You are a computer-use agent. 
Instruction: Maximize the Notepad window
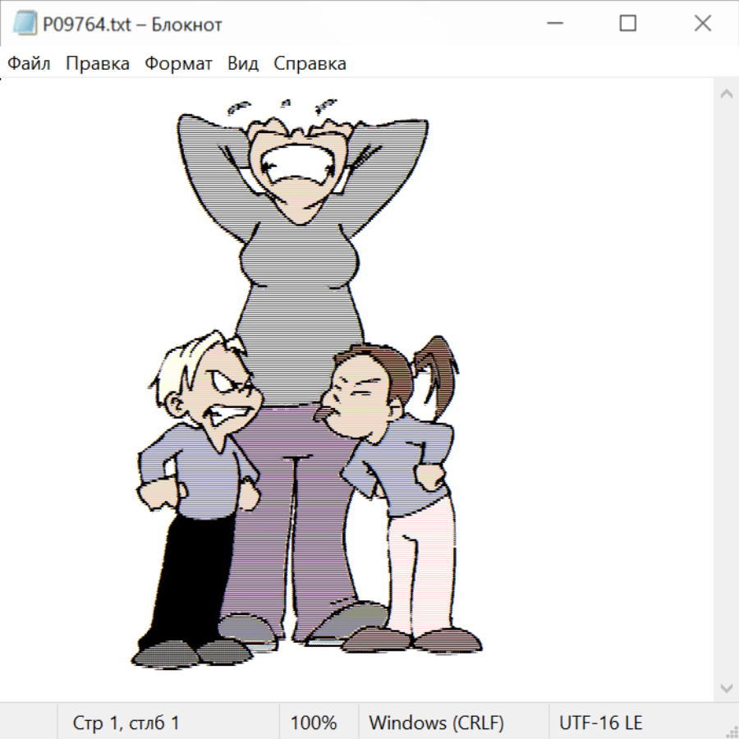point(628,24)
